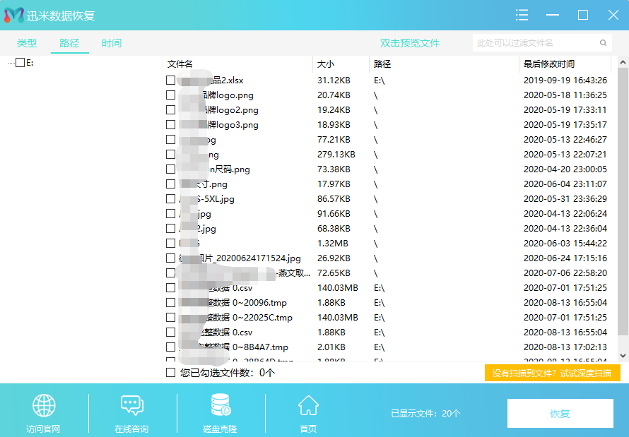Click the search magnifier icon in filter box

tap(604, 43)
